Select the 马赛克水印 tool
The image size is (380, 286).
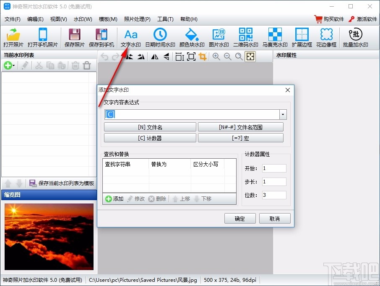pos(275,38)
